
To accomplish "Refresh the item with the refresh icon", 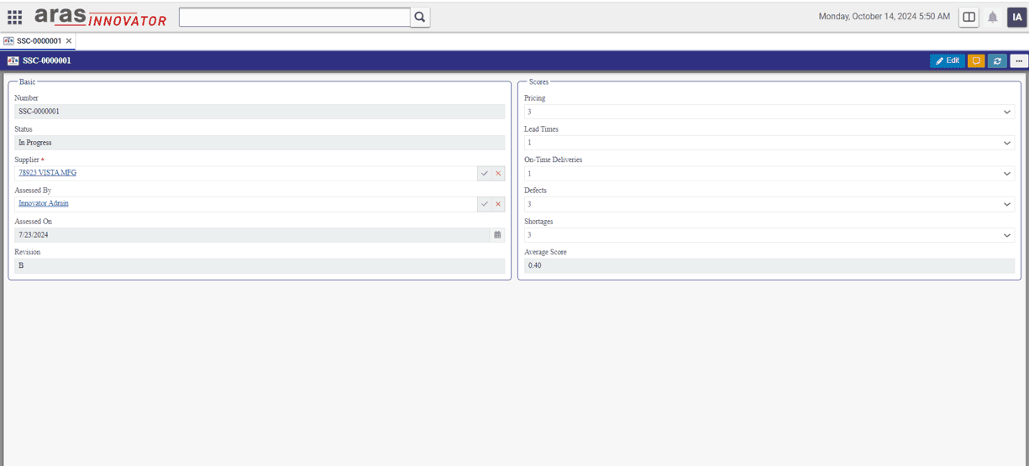I will 997,60.
